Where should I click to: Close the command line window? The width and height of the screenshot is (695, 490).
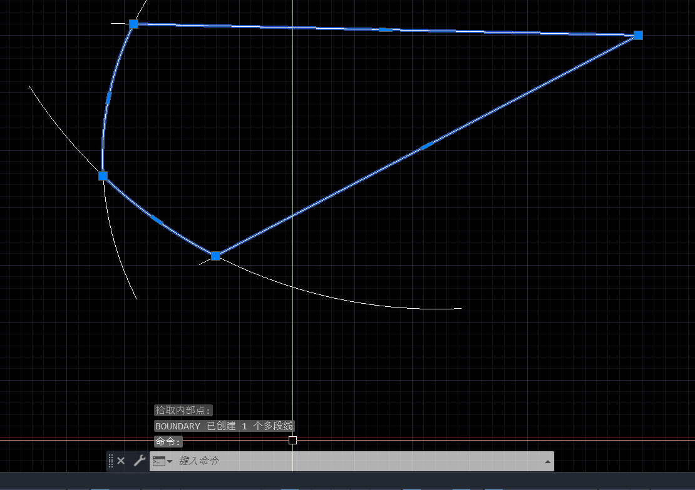121,461
